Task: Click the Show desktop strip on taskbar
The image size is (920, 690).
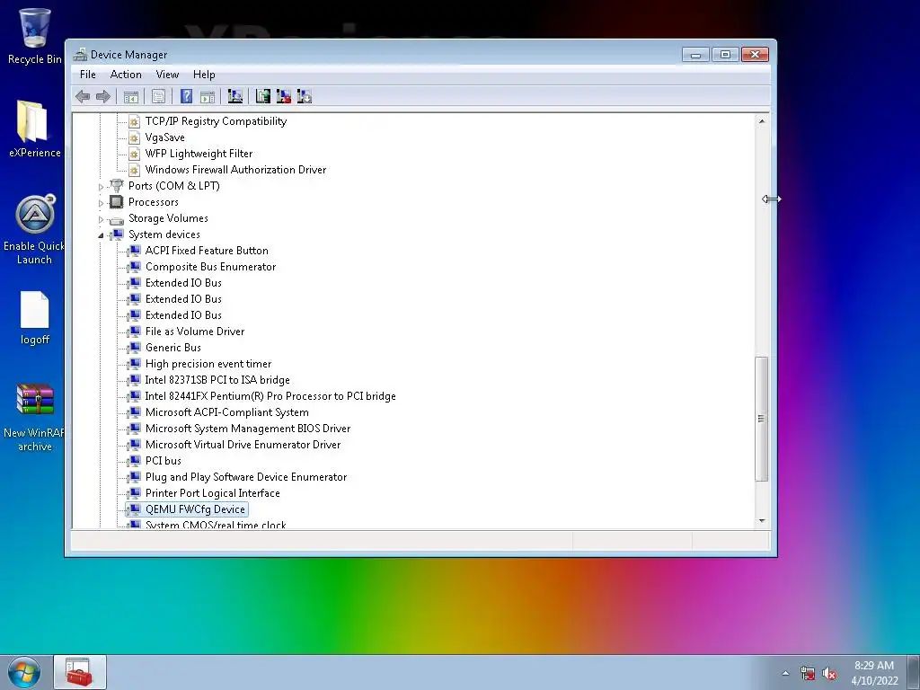Action: 916,672
